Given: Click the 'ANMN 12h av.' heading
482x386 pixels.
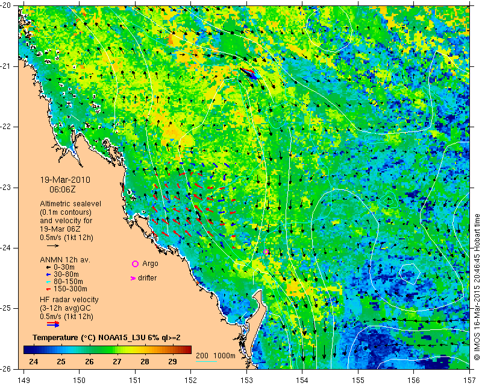Looking at the screenshot, I should click(65, 260).
